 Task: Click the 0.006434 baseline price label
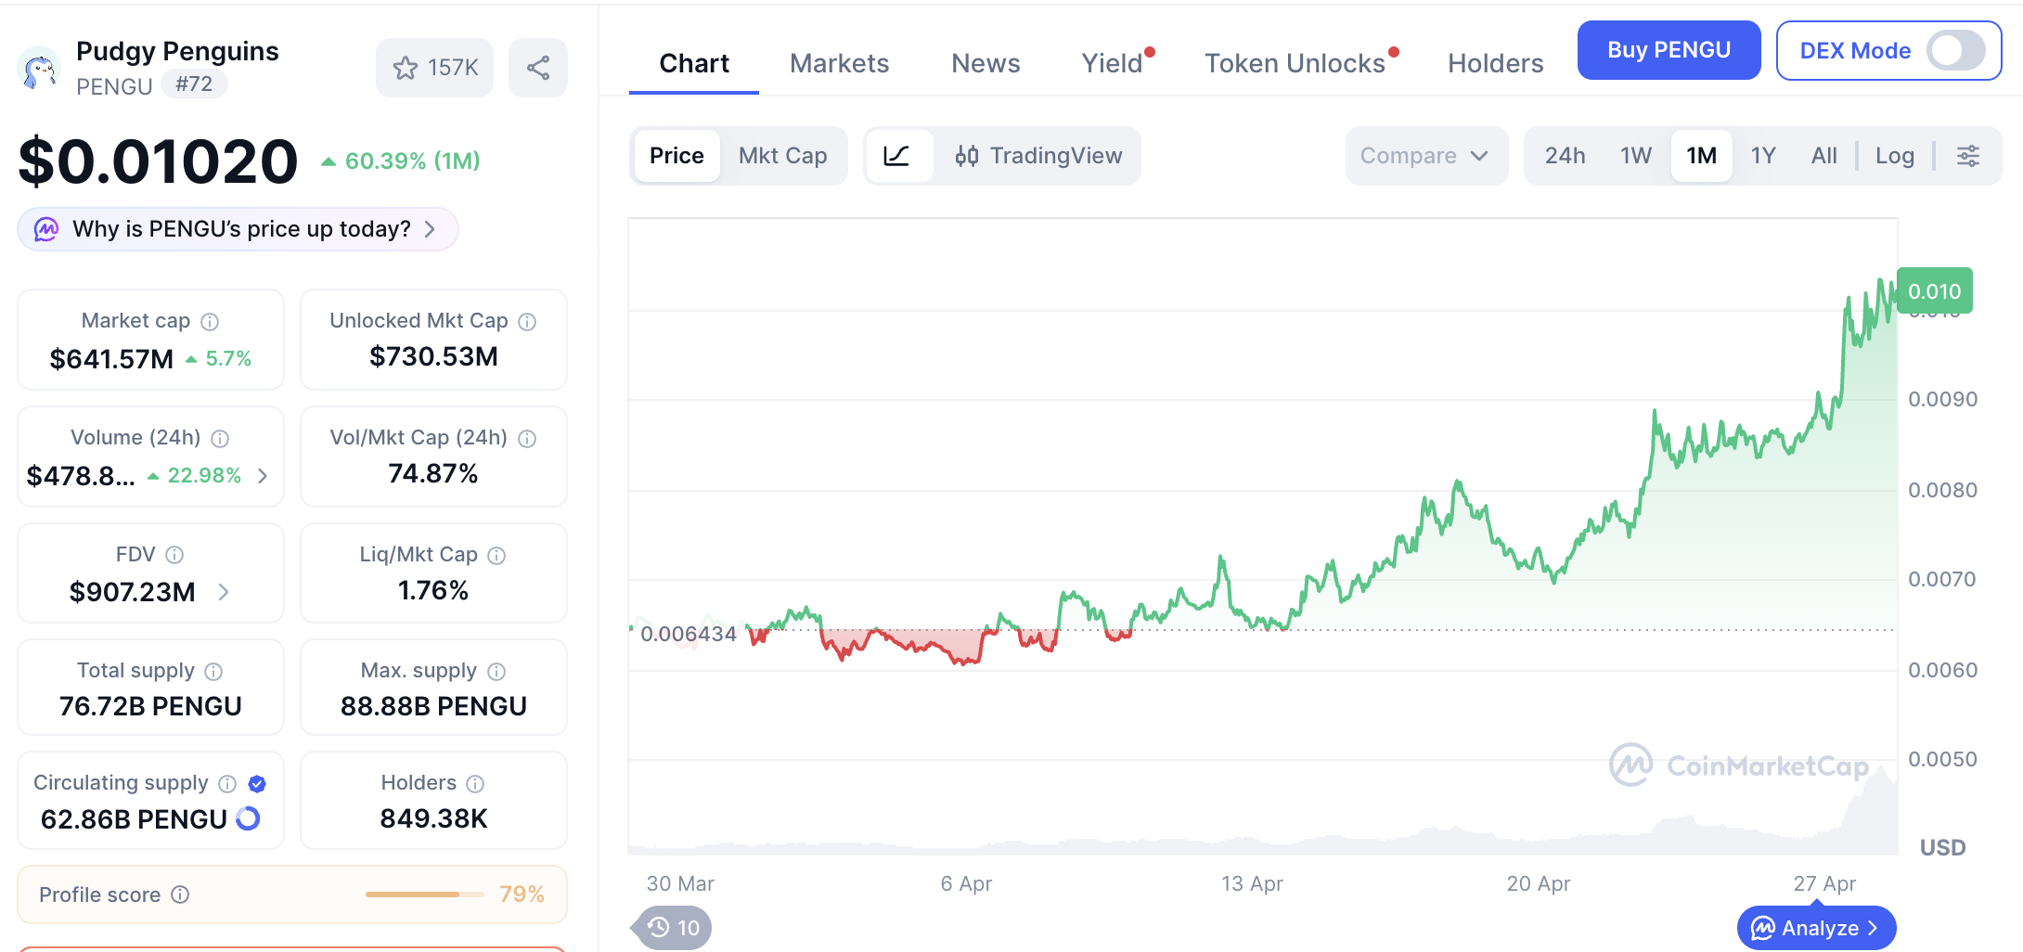click(x=688, y=634)
